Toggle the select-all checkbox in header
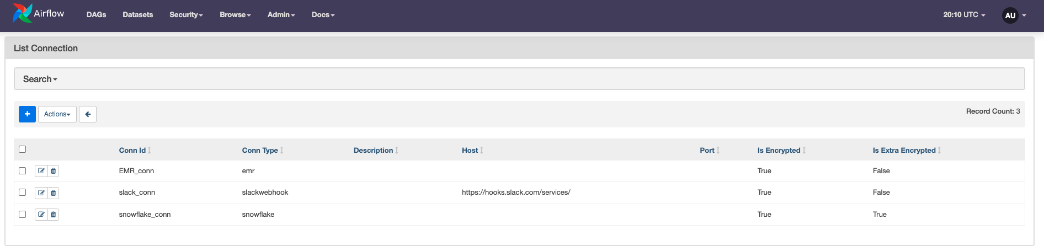1044x251 pixels. pos(23,149)
